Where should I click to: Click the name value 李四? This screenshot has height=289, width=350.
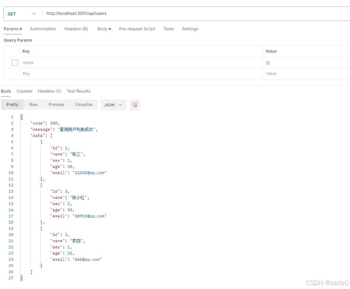point(76,241)
